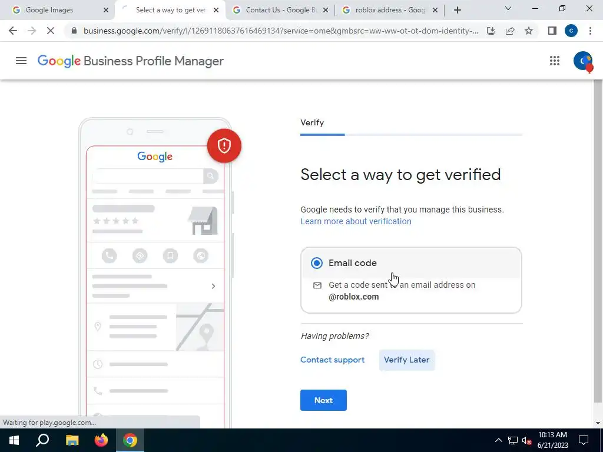Go back to the previous page

[x=13, y=31]
